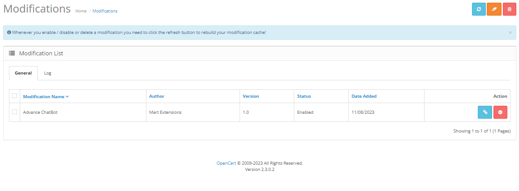Viewport: 519px width, 191px height.
Task: Sort the table by Status
Action: click(x=304, y=96)
